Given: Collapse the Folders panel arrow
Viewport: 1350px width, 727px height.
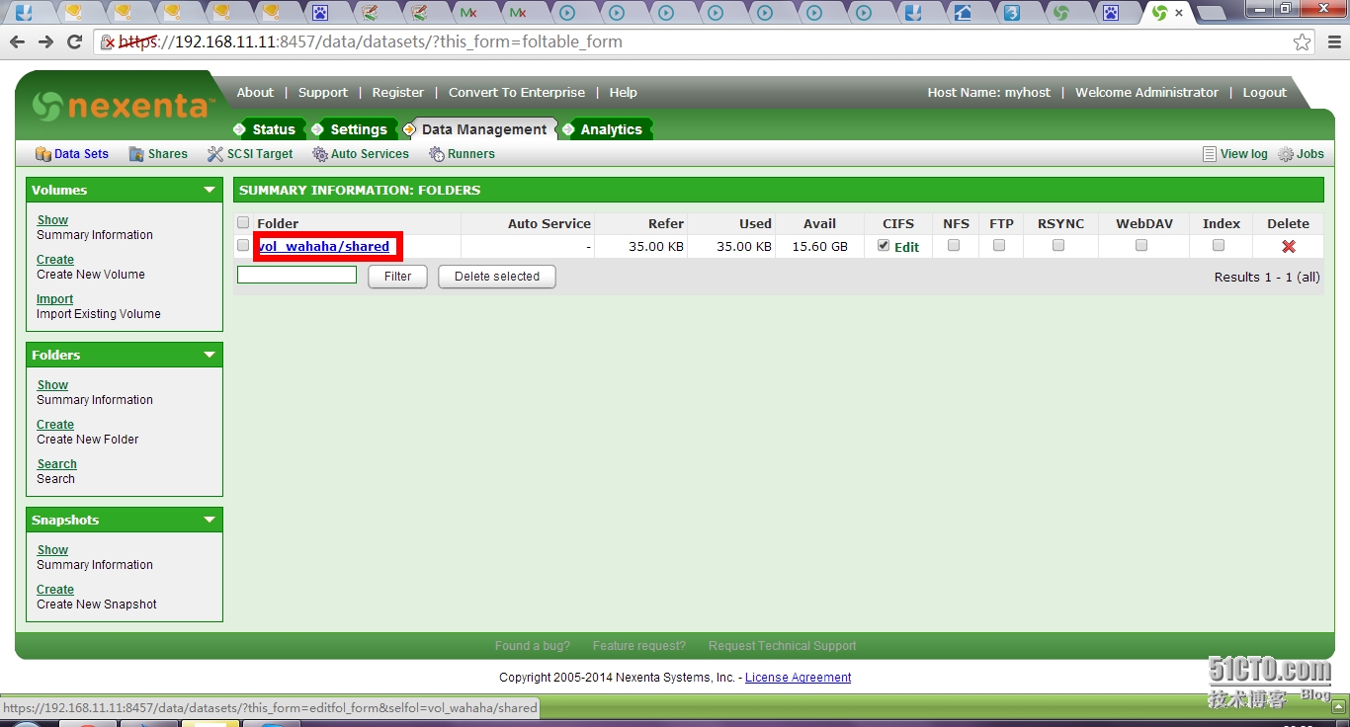Looking at the screenshot, I should point(209,355).
